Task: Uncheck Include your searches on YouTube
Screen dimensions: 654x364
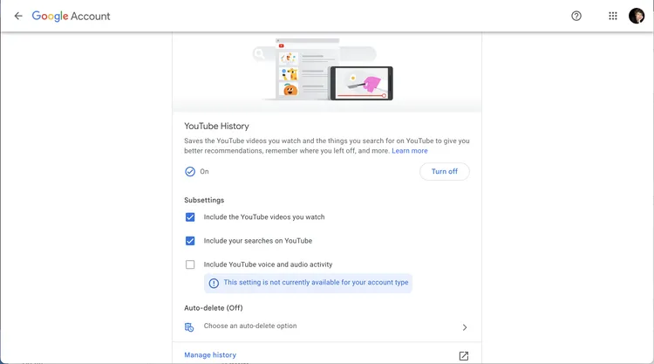Action: [x=190, y=241]
